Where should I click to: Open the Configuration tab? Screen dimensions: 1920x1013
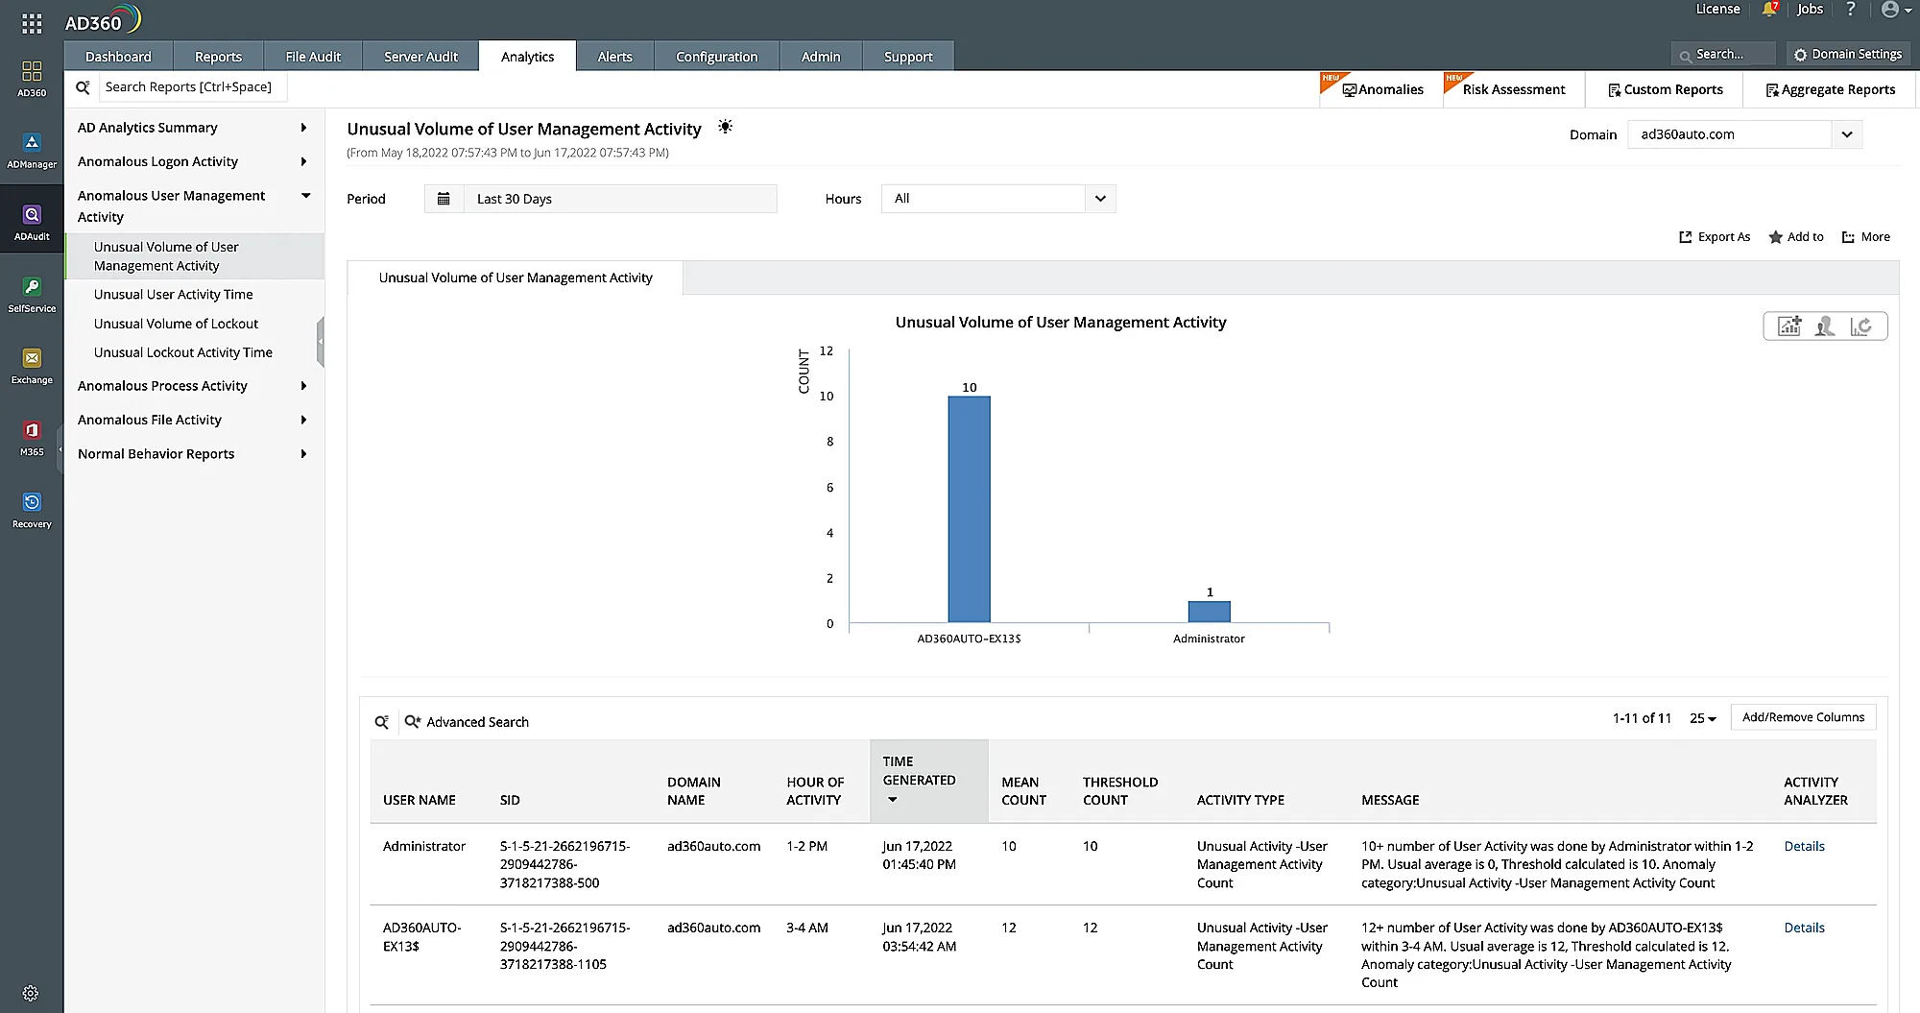[x=716, y=56]
